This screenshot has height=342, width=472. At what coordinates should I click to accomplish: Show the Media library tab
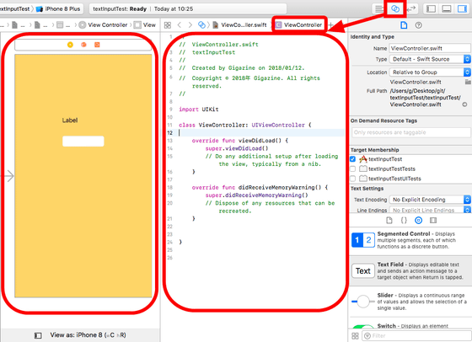point(433,221)
